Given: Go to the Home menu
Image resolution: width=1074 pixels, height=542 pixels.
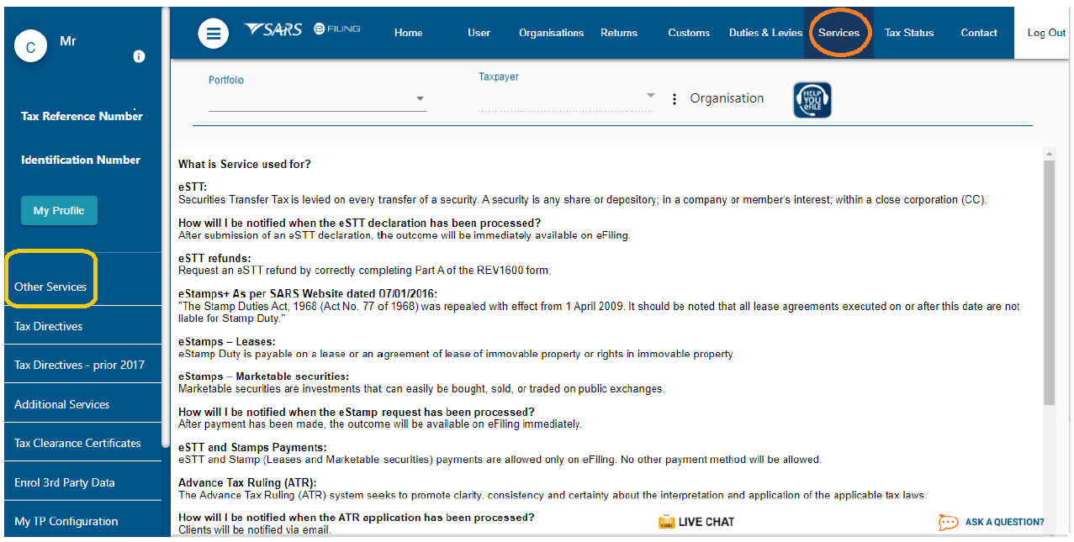Looking at the screenshot, I should pos(409,33).
